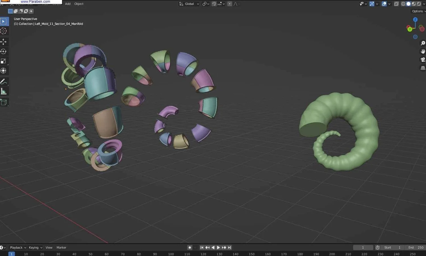Image resolution: width=426 pixels, height=256 pixels.
Task: Set selection mode to extend
Action: [x=16, y=11]
